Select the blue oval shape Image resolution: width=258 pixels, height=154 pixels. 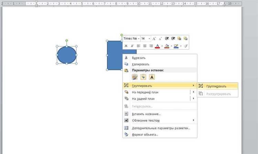(x=67, y=55)
